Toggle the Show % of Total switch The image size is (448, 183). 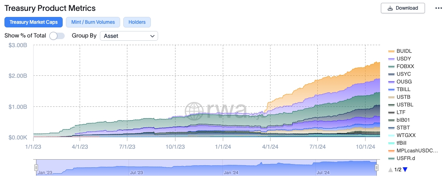click(57, 36)
